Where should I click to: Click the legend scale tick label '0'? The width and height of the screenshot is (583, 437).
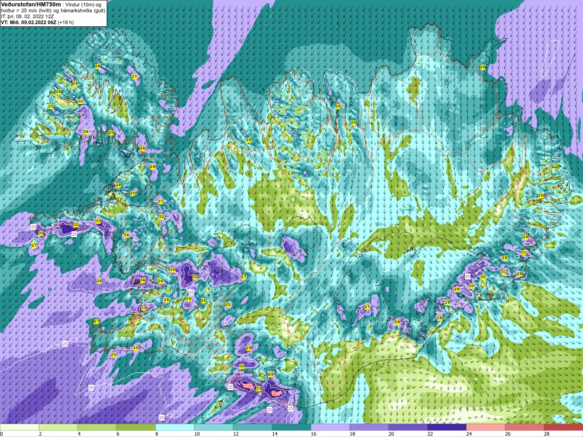[x=2, y=434]
